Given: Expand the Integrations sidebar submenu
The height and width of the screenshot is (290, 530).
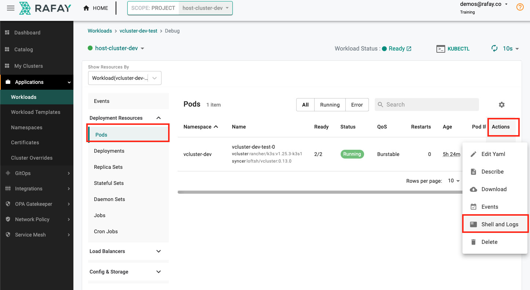Looking at the screenshot, I should 69,189.
